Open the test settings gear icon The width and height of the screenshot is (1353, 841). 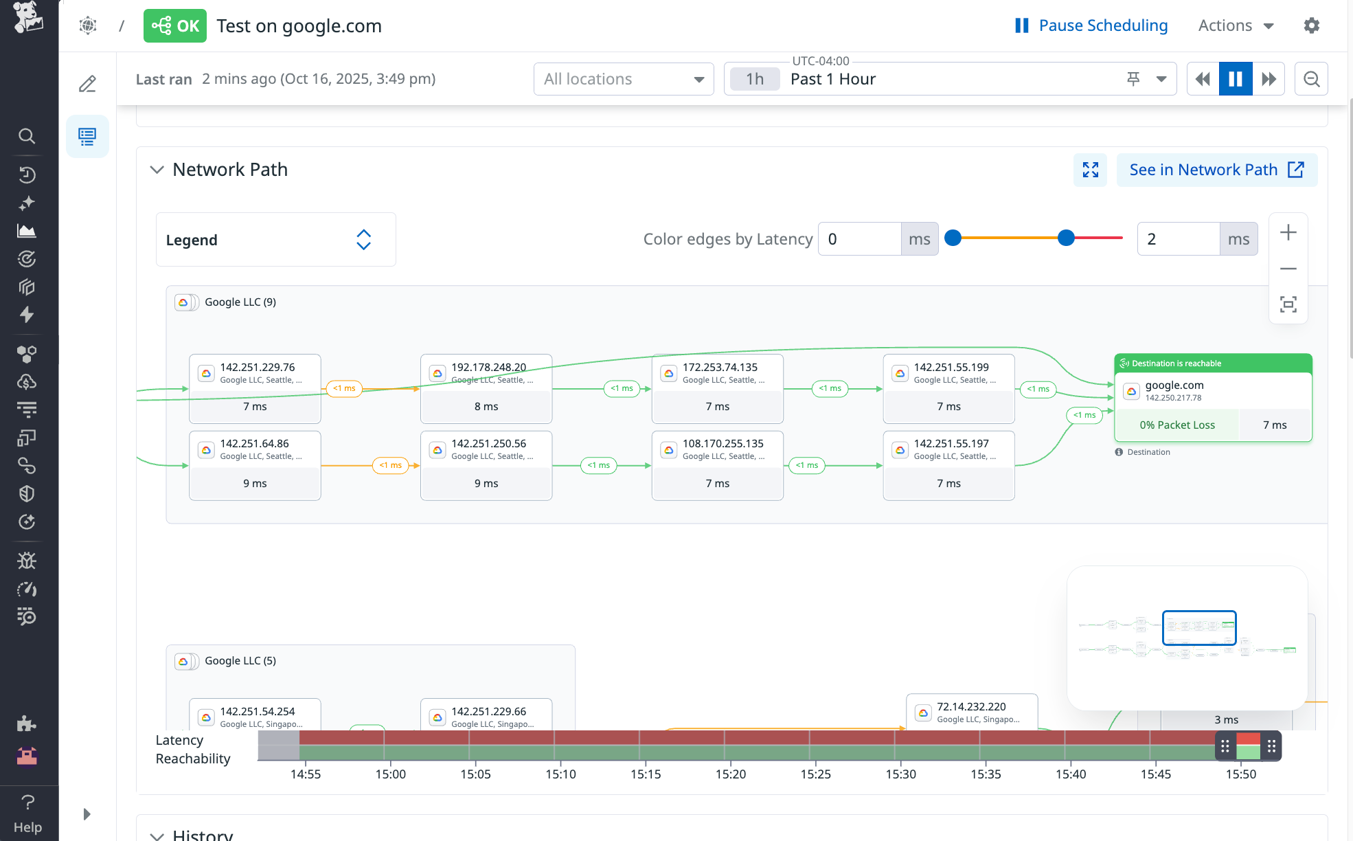click(1312, 25)
